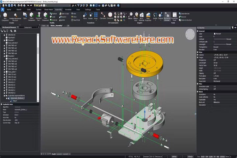This screenshot has width=237, height=158.
Task: Click the Replace component button
Action: [x=54, y=13]
